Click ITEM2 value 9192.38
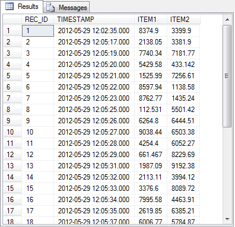This screenshot has width=235, height=227. [183, 166]
